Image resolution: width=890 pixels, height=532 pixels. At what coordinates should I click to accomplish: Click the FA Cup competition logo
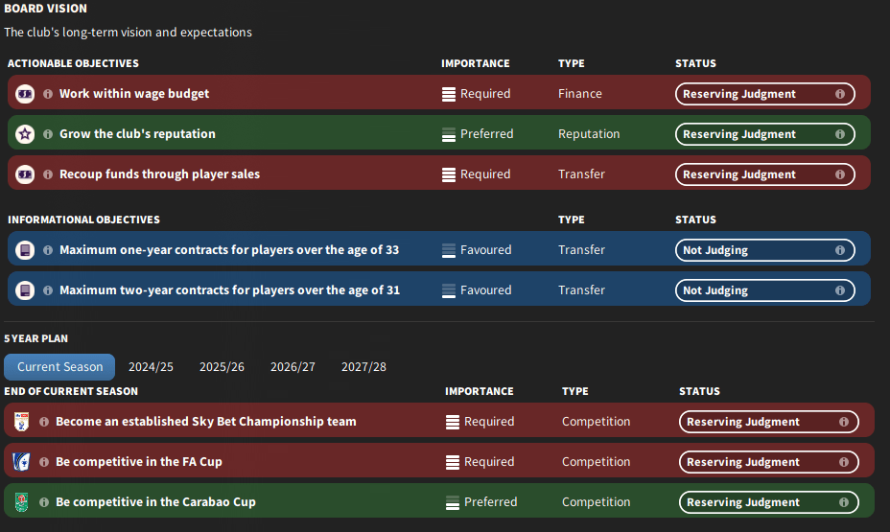coord(21,462)
